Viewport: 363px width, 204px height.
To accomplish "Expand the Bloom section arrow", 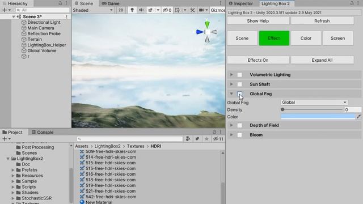I will point(231,135).
